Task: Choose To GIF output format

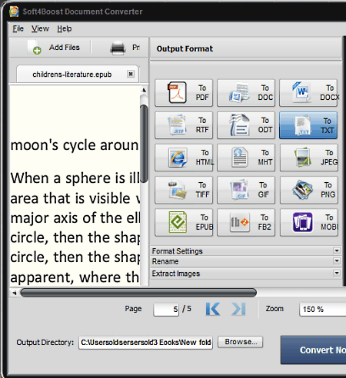Action: click(x=246, y=190)
